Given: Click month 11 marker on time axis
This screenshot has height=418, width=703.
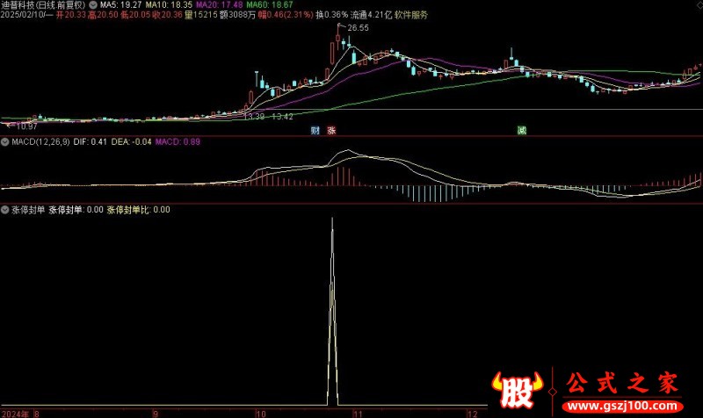Looking at the screenshot, I should 358,414.
